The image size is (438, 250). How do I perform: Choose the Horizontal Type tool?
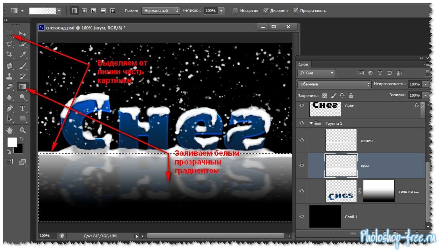click(23, 109)
